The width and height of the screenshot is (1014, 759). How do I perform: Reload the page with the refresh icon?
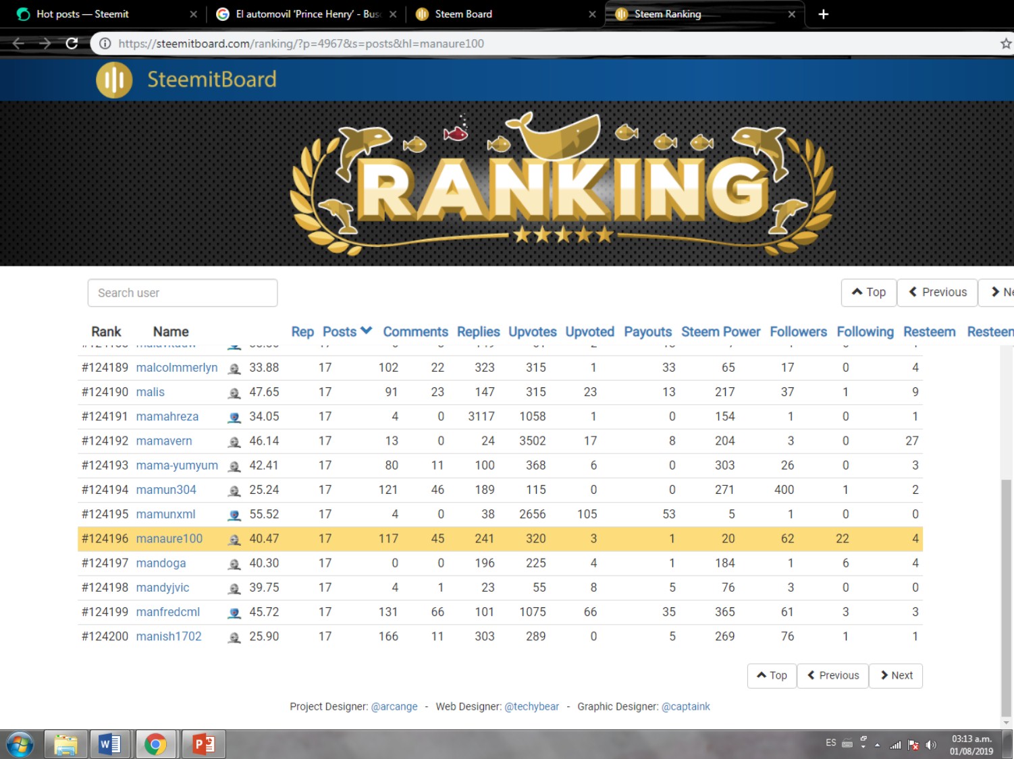click(72, 43)
